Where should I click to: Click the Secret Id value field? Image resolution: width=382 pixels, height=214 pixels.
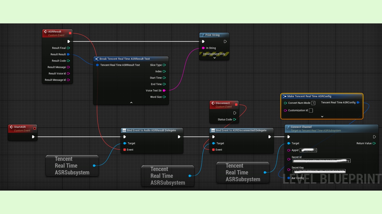click(x=321, y=161)
